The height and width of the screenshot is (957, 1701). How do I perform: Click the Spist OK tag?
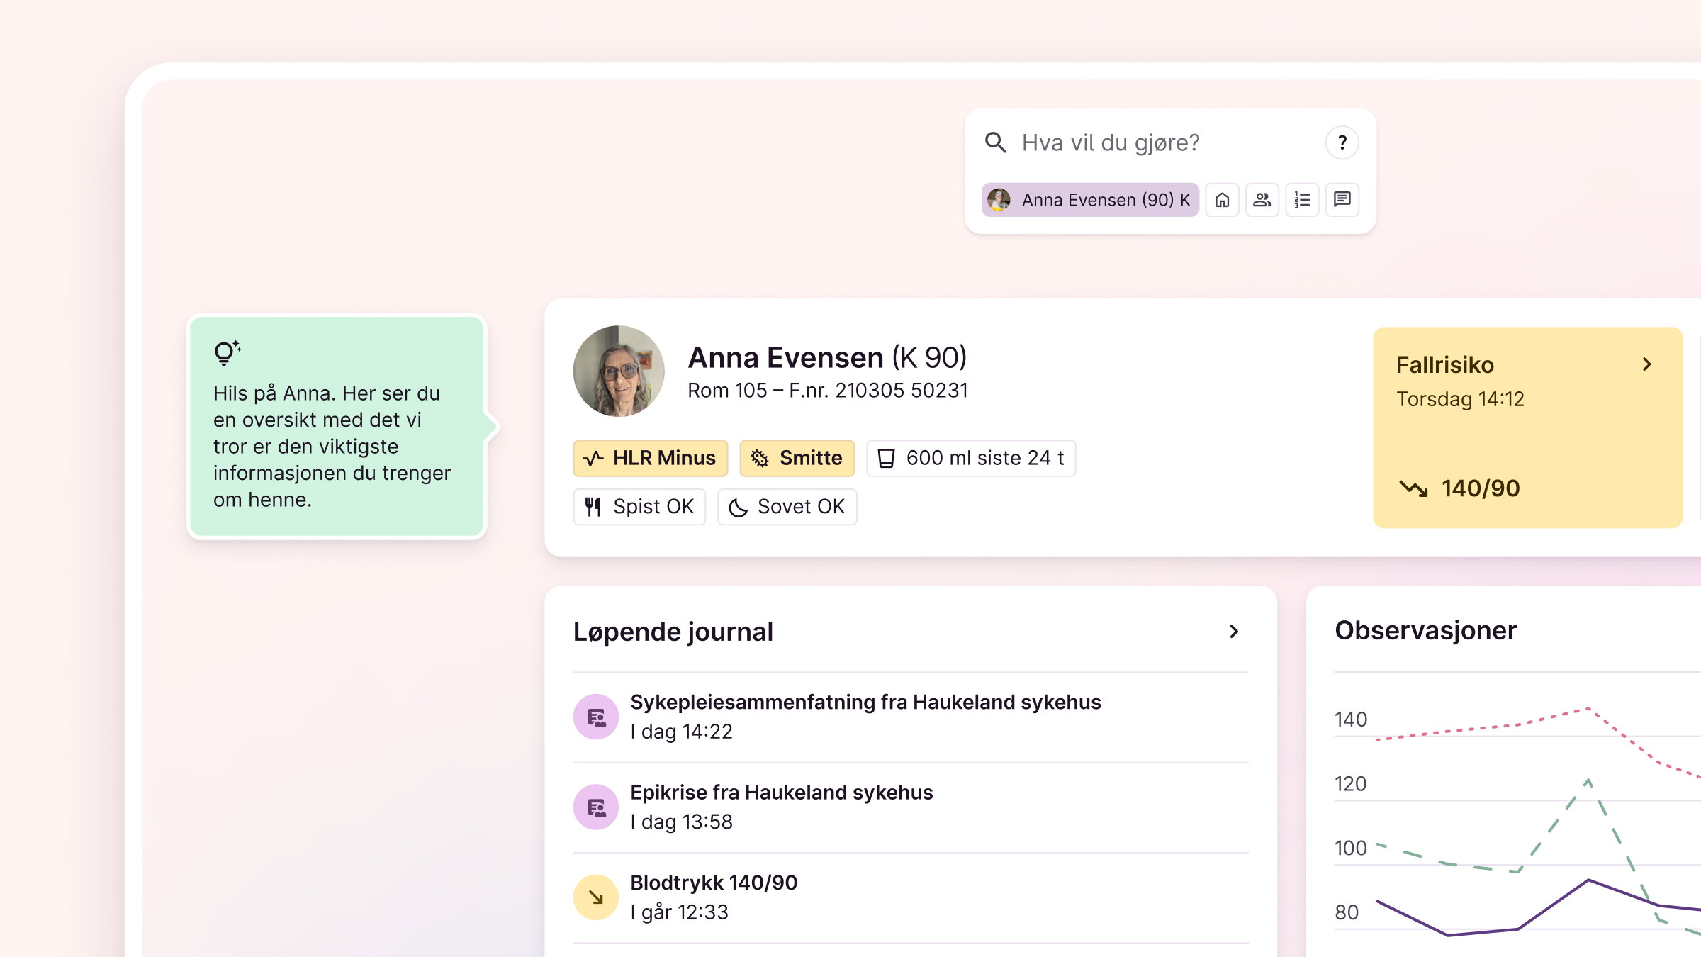[x=639, y=507]
